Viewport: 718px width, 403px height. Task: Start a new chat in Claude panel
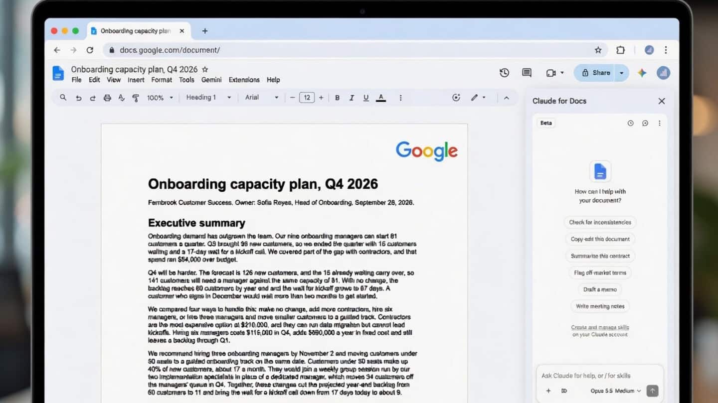[x=645, y=123]
